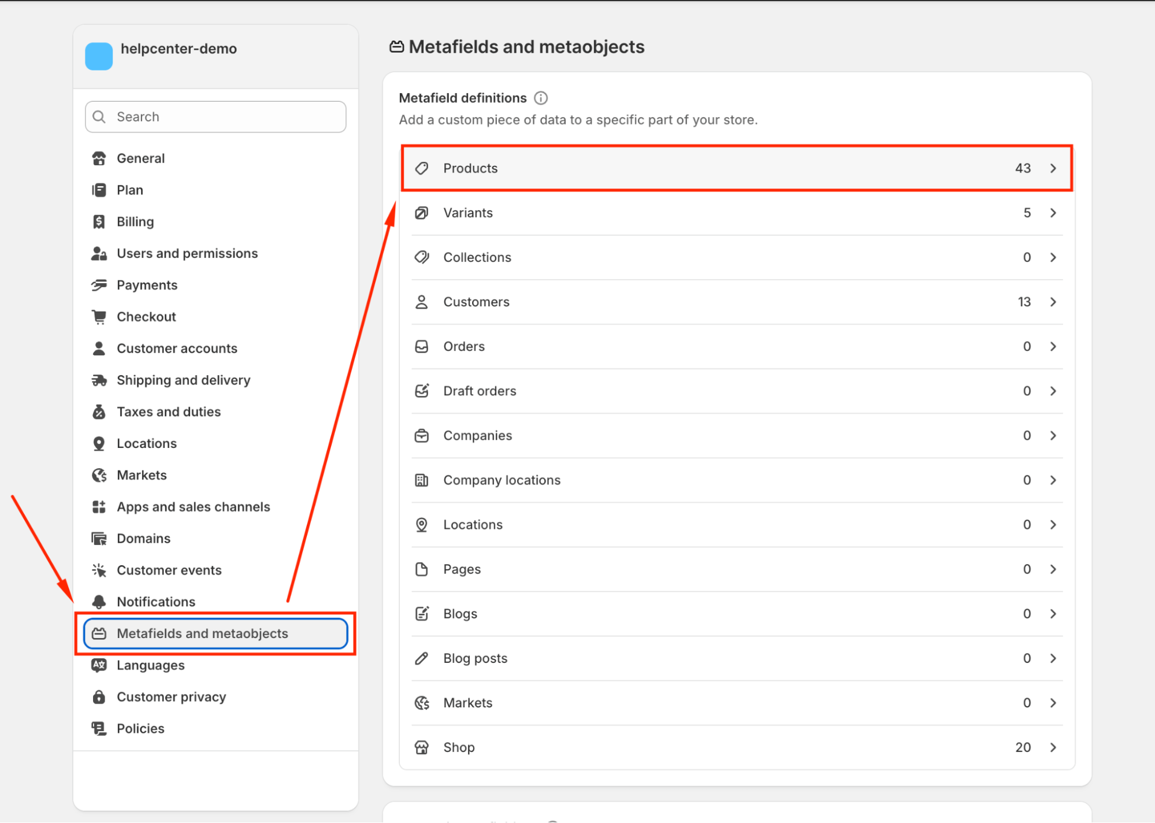Expand the Variants row chevron
1155x823 pixels.
(1053, 213)
